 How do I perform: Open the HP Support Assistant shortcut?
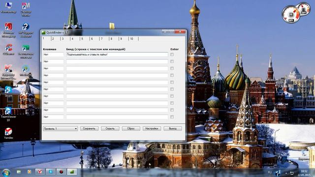[26, 30]
